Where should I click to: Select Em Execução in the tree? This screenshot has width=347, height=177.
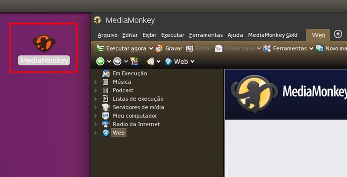[x=130, y=73]
